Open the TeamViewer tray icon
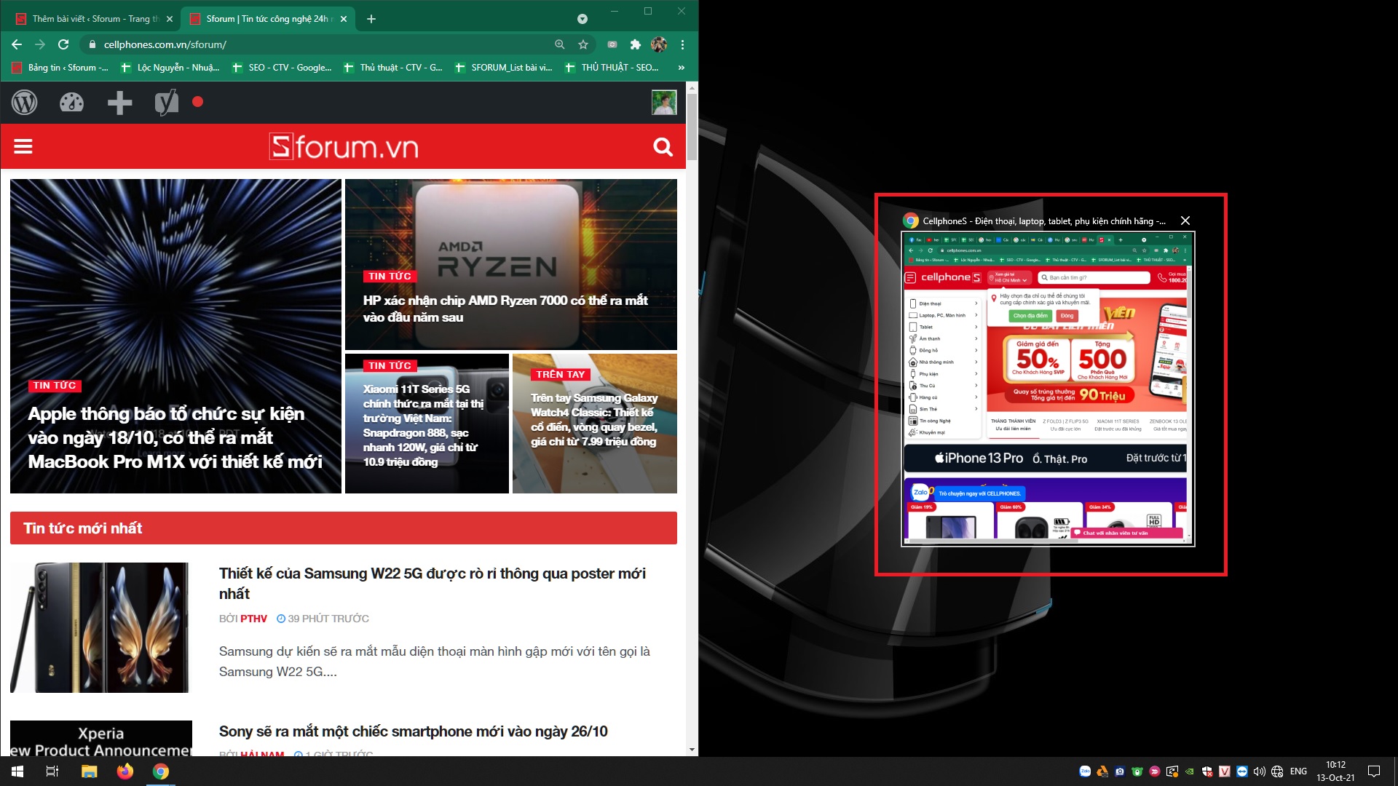 [x=1242, y=771]
